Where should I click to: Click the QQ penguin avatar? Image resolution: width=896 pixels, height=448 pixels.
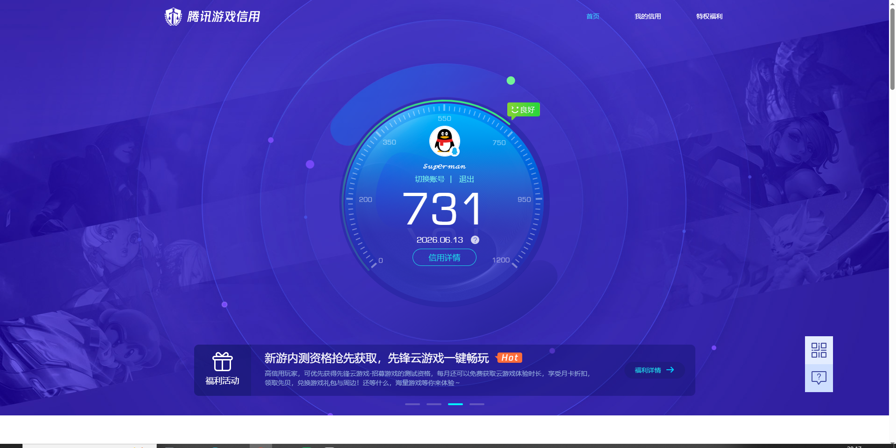pos(445,141)
